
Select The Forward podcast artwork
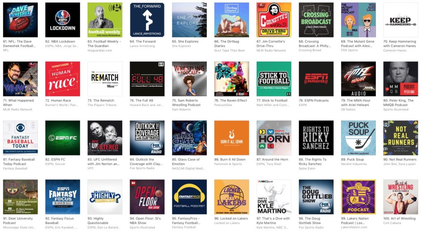[x=147, y=20]
